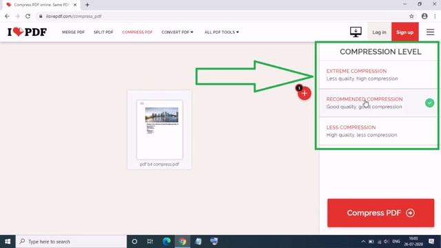Select Recommended Compression level
441x248 pixels.
point(378,103)
